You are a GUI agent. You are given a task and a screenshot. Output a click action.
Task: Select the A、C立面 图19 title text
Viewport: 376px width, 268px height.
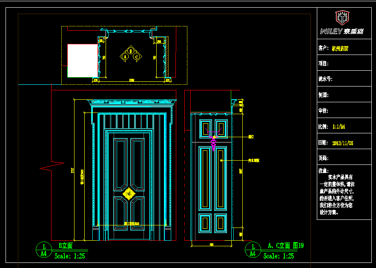point(285,246)
